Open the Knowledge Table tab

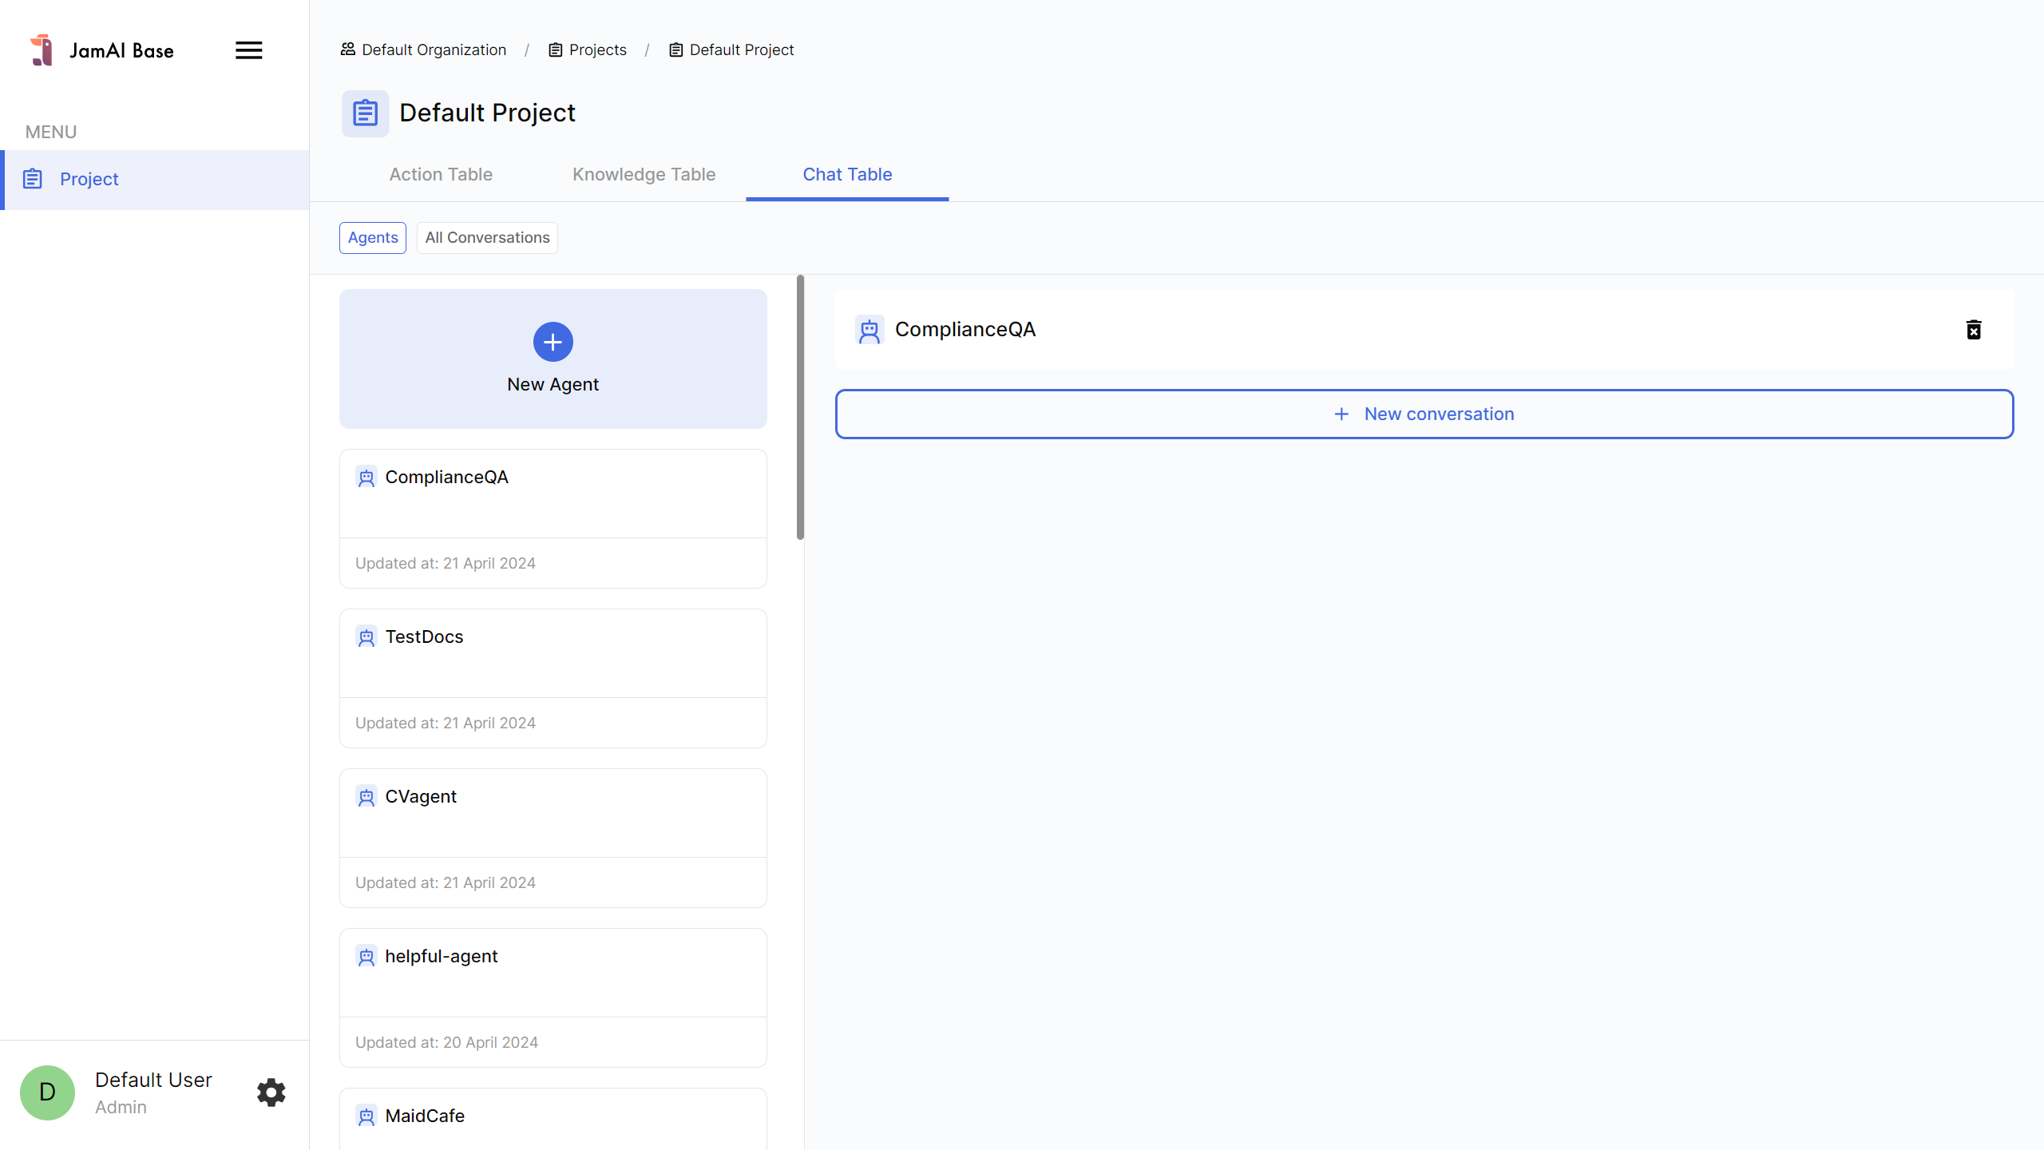(x=644, y=174)
